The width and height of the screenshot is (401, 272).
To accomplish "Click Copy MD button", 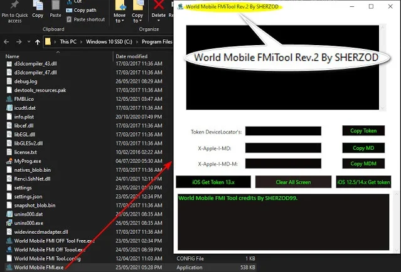I will point(363,148).
